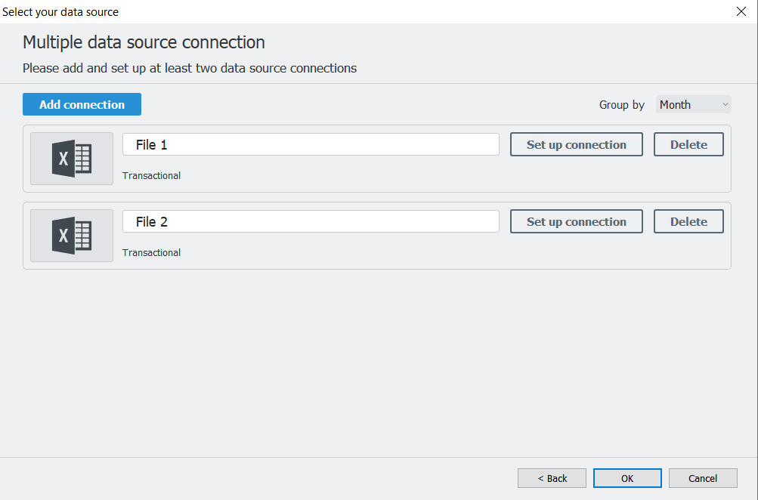Image resolution: width=758 pixels, height=500 pixels.
Task: Click the Transactional label under File 1
Action: click(x=151, y=176)
